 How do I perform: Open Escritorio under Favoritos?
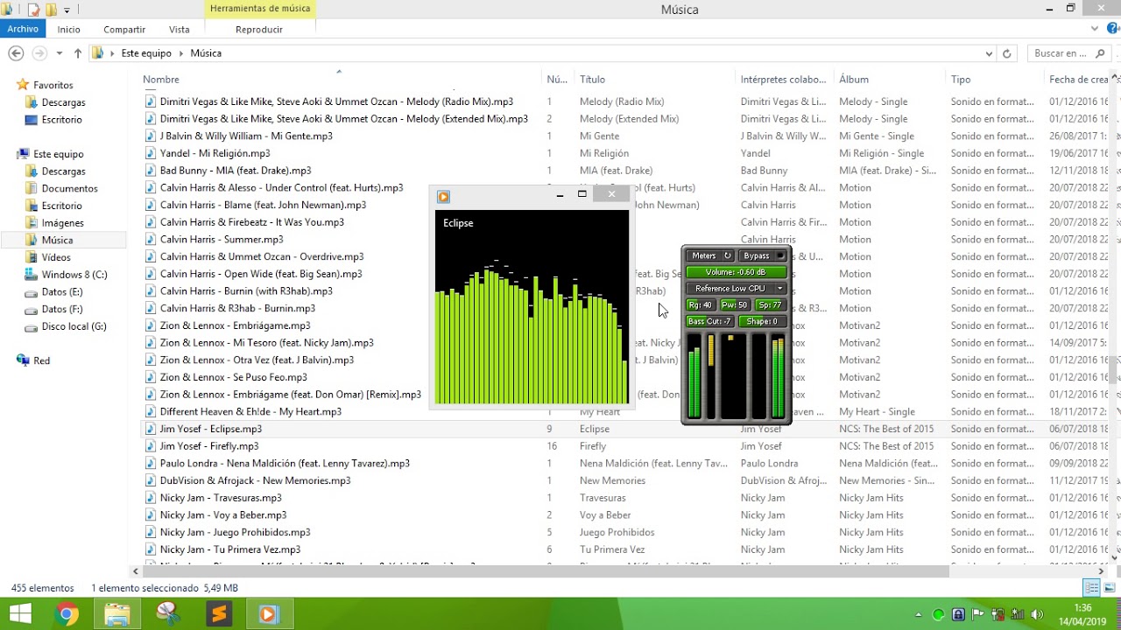click(x=61, y=120)
